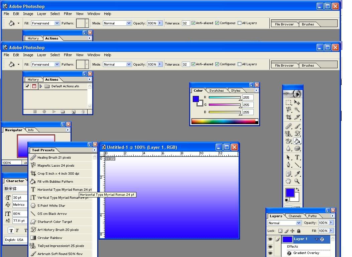The width and height of the screenshot is (352, 257).
Task: Click the blue foreground color swatch in toolbox
Action: [290, 192]
